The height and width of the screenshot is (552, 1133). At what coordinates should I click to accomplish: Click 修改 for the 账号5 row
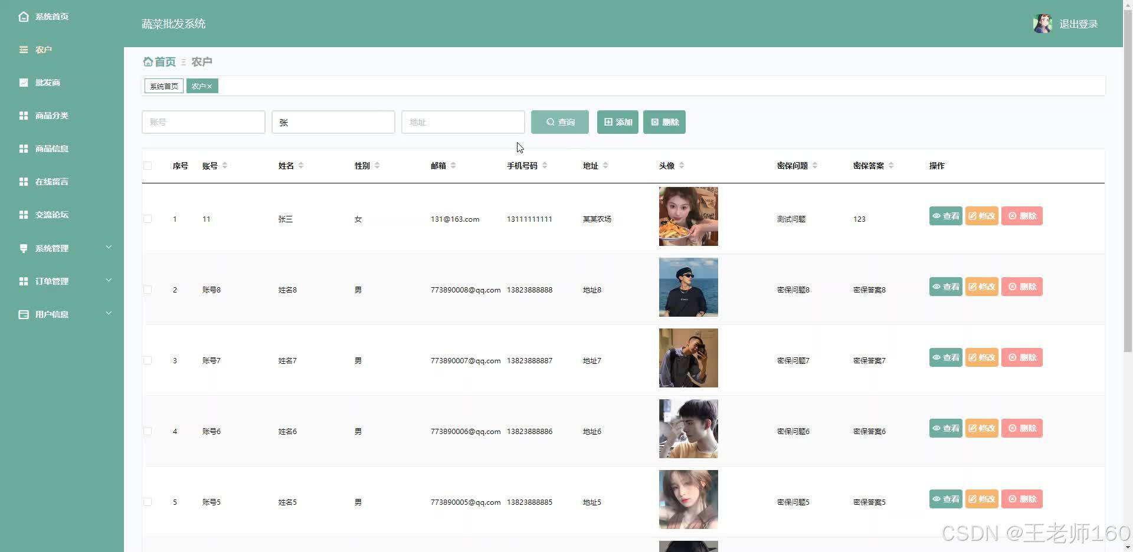point(982,499)
